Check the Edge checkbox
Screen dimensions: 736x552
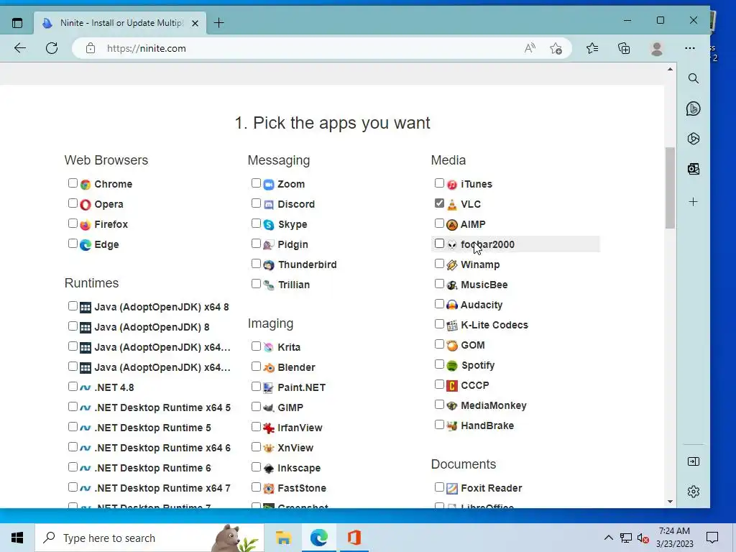click(73, 244)
